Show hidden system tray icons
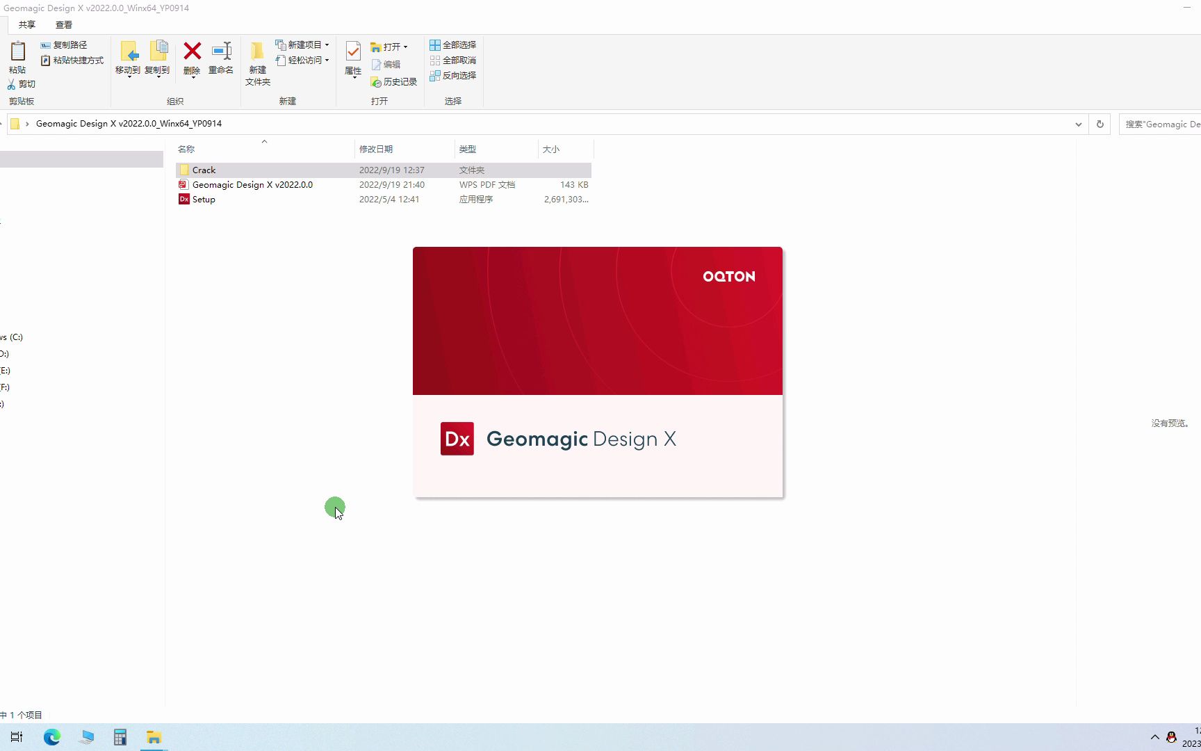1201x751 pixels. point(1155,737)
